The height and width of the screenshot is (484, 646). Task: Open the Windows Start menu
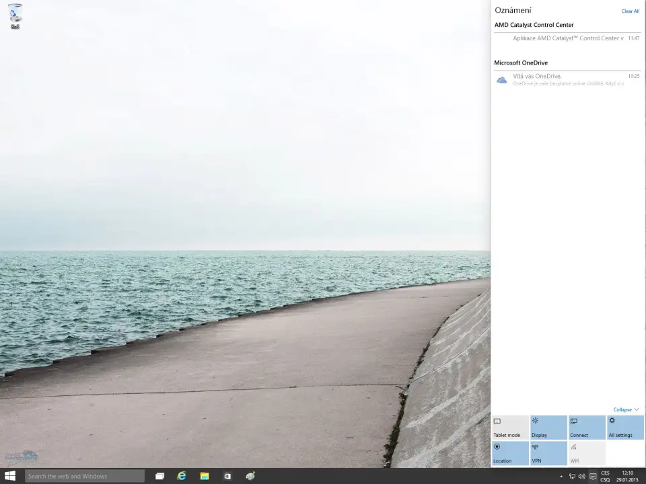tap(10, 476)
